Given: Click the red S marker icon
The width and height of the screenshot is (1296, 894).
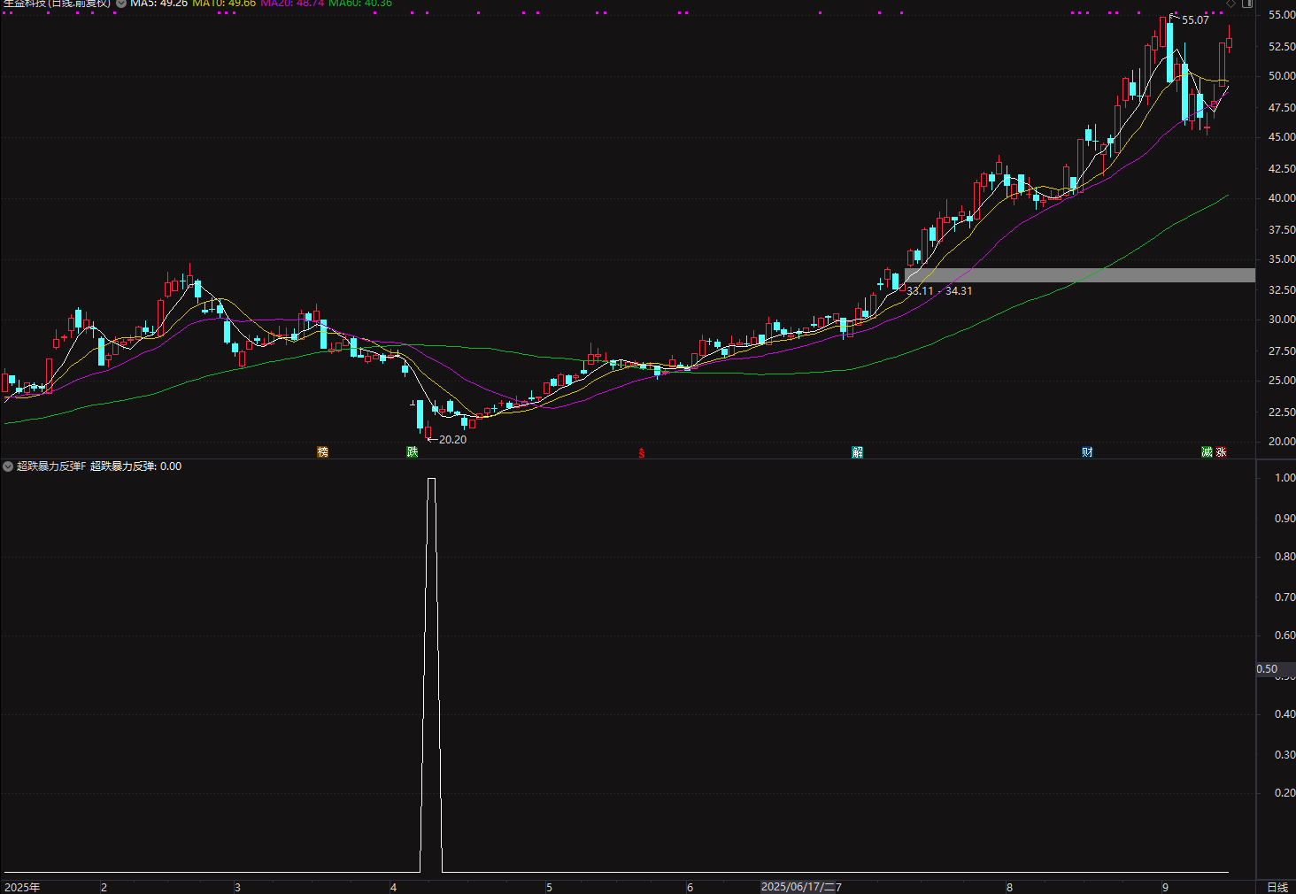Looking at the screenshot, I should [x=642, y=453].
